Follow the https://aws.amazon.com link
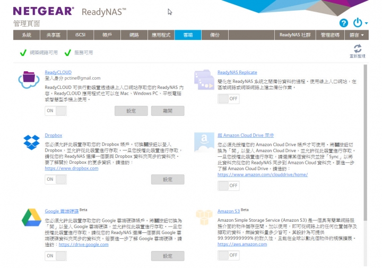 pos(242,244)
